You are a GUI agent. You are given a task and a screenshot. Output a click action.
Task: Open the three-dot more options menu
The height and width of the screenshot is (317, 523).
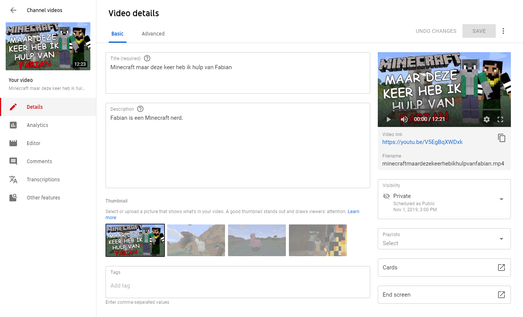(503, 31)
